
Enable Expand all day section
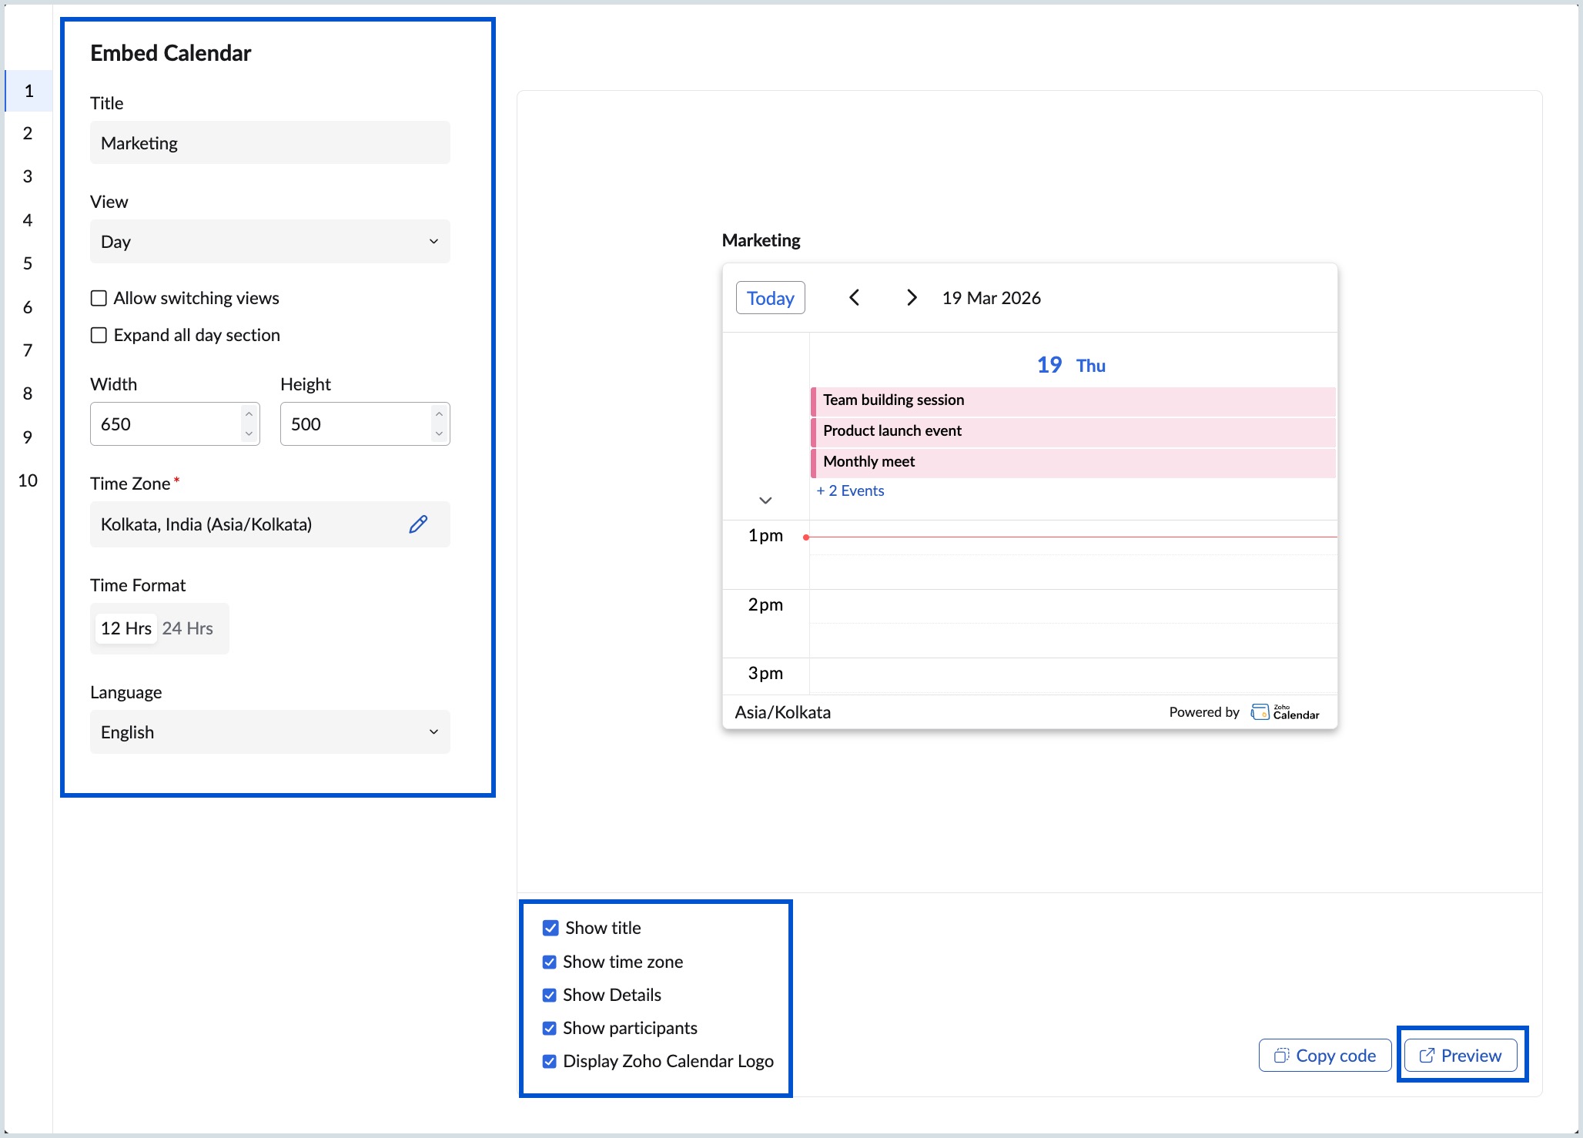[x=98, y=335]
